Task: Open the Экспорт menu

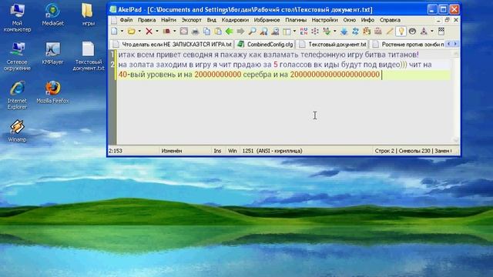Action: [x=192, y=20]
